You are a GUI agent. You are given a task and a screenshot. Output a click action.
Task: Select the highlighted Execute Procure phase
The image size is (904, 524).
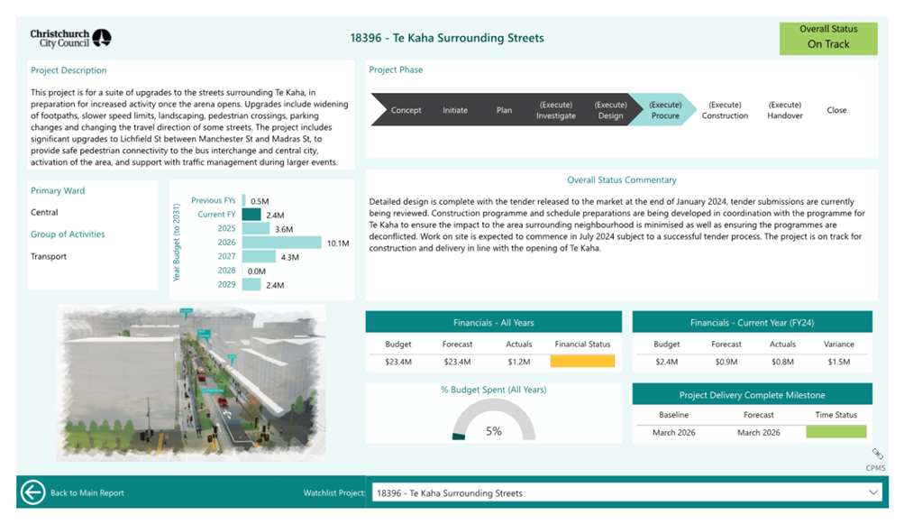pos(665,110)
